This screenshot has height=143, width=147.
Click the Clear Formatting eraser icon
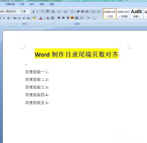point(43,11)
